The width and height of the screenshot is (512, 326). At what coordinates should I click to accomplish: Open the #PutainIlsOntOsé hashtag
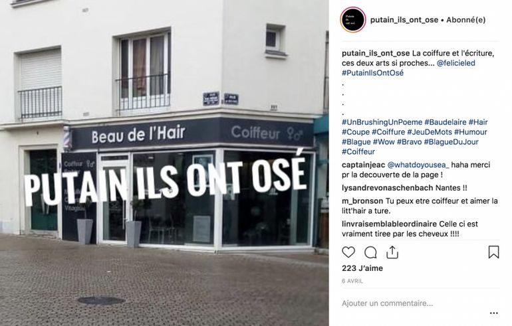pos(372,73)
